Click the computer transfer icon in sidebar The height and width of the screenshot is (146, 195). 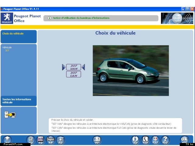click(x=10, y=114)
